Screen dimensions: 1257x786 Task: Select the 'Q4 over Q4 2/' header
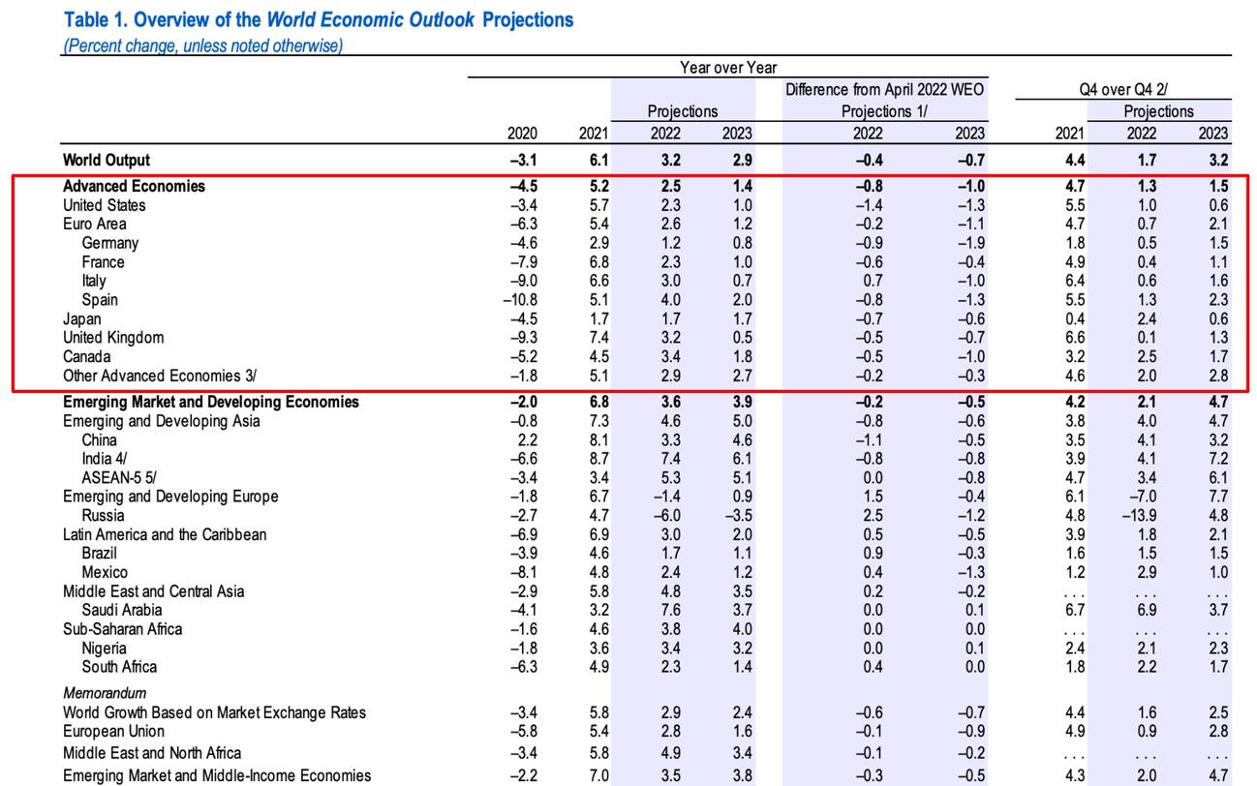1124,89
